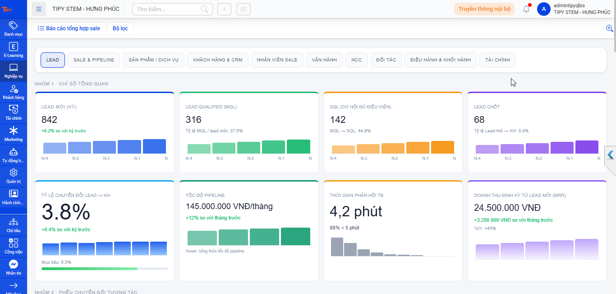Viewport: 616px width, 294px height.
Task: Toggle the hamburger menu button
Action: pos(39,9)
